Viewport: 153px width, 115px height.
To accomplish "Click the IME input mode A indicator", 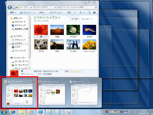I will (x=110, y=112).
